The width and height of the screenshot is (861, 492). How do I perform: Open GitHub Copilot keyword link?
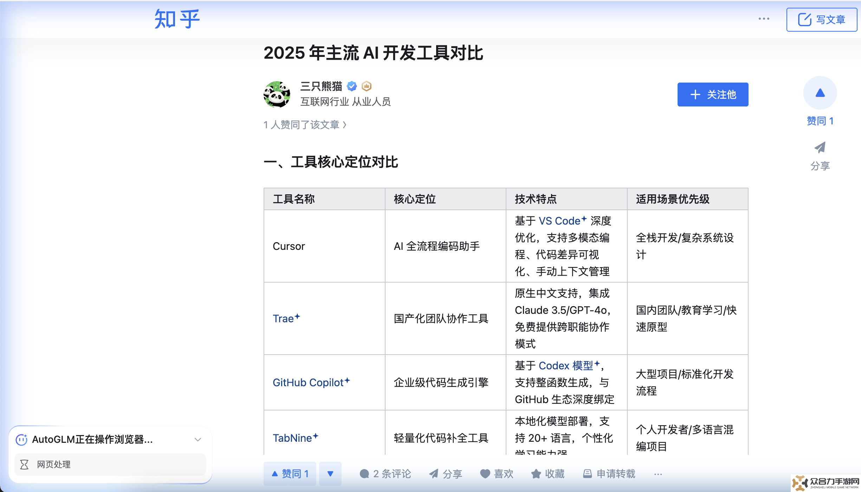coord(311,382)
